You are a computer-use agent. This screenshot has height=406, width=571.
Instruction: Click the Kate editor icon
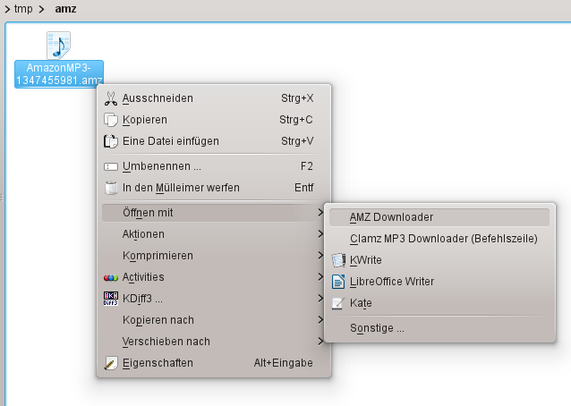[338, 303]
